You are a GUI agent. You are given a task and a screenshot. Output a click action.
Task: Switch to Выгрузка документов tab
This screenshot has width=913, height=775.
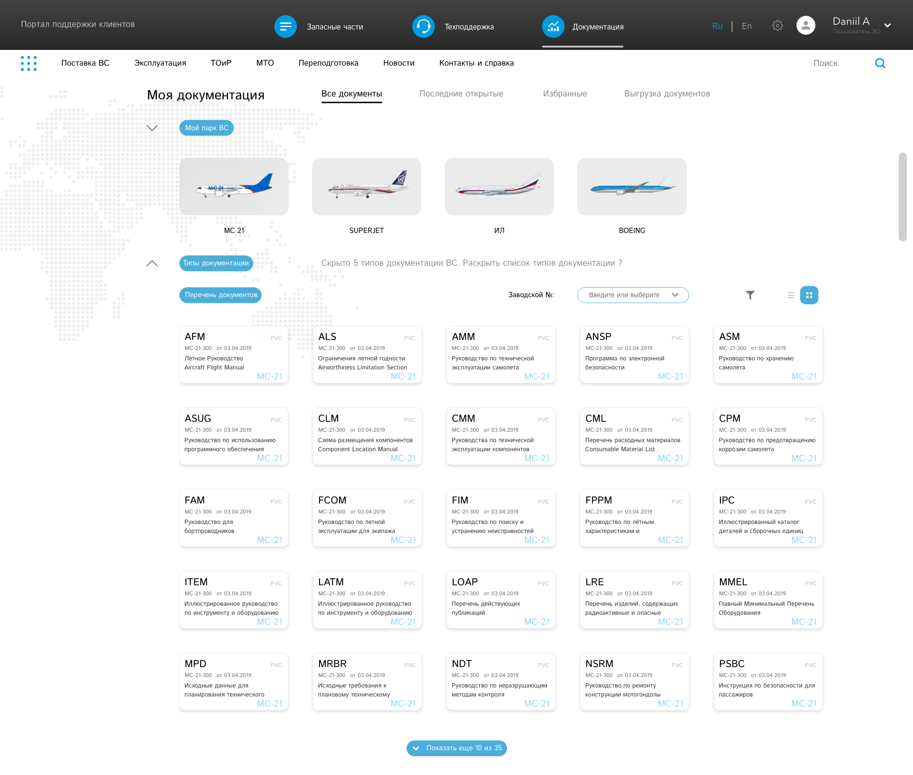click(x=667, y=94)
